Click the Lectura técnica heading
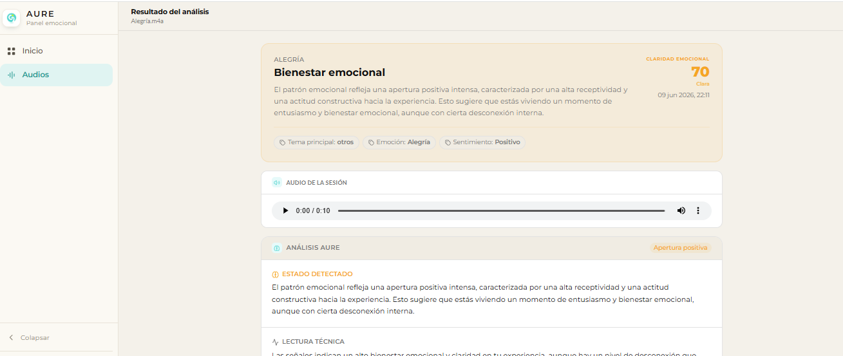843x356 pixels. [x=313, y=342]
